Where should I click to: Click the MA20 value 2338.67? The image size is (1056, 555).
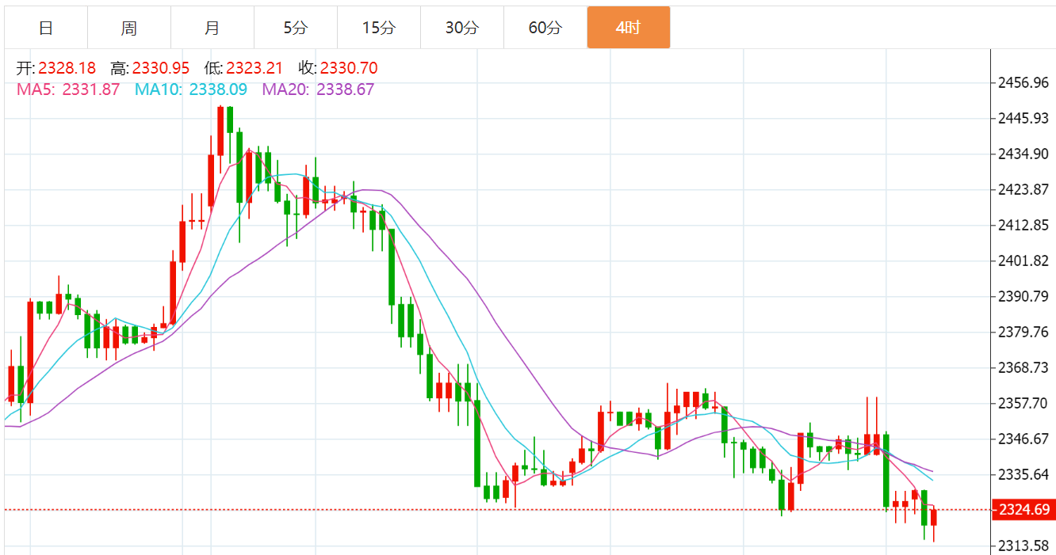[x=346, y=89]
